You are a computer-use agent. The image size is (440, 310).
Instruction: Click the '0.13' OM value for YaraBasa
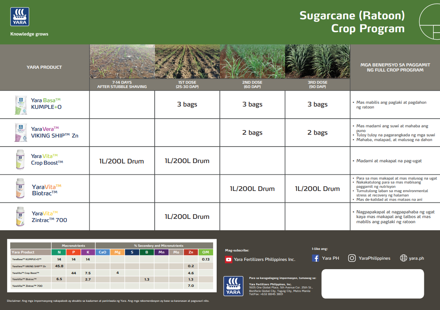click(206, 259)
